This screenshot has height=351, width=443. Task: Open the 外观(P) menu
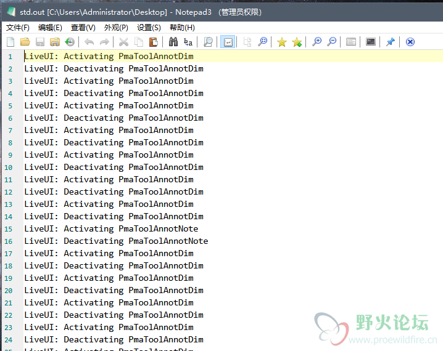pos(116,28)
